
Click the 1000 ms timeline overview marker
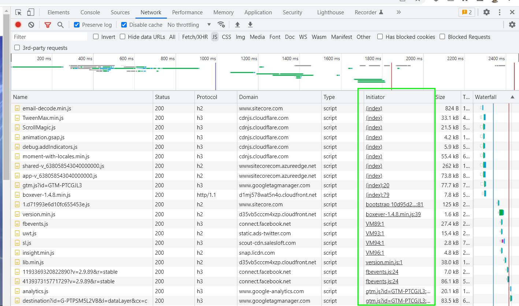tap(207, 59)
